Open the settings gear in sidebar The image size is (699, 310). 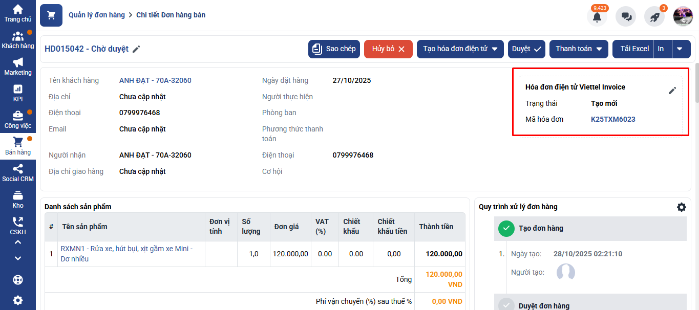pyautogui.click(x=18, y=300)
